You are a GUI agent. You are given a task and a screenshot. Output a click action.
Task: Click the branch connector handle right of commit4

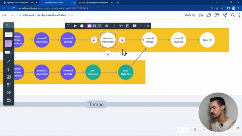pos(122,40)
